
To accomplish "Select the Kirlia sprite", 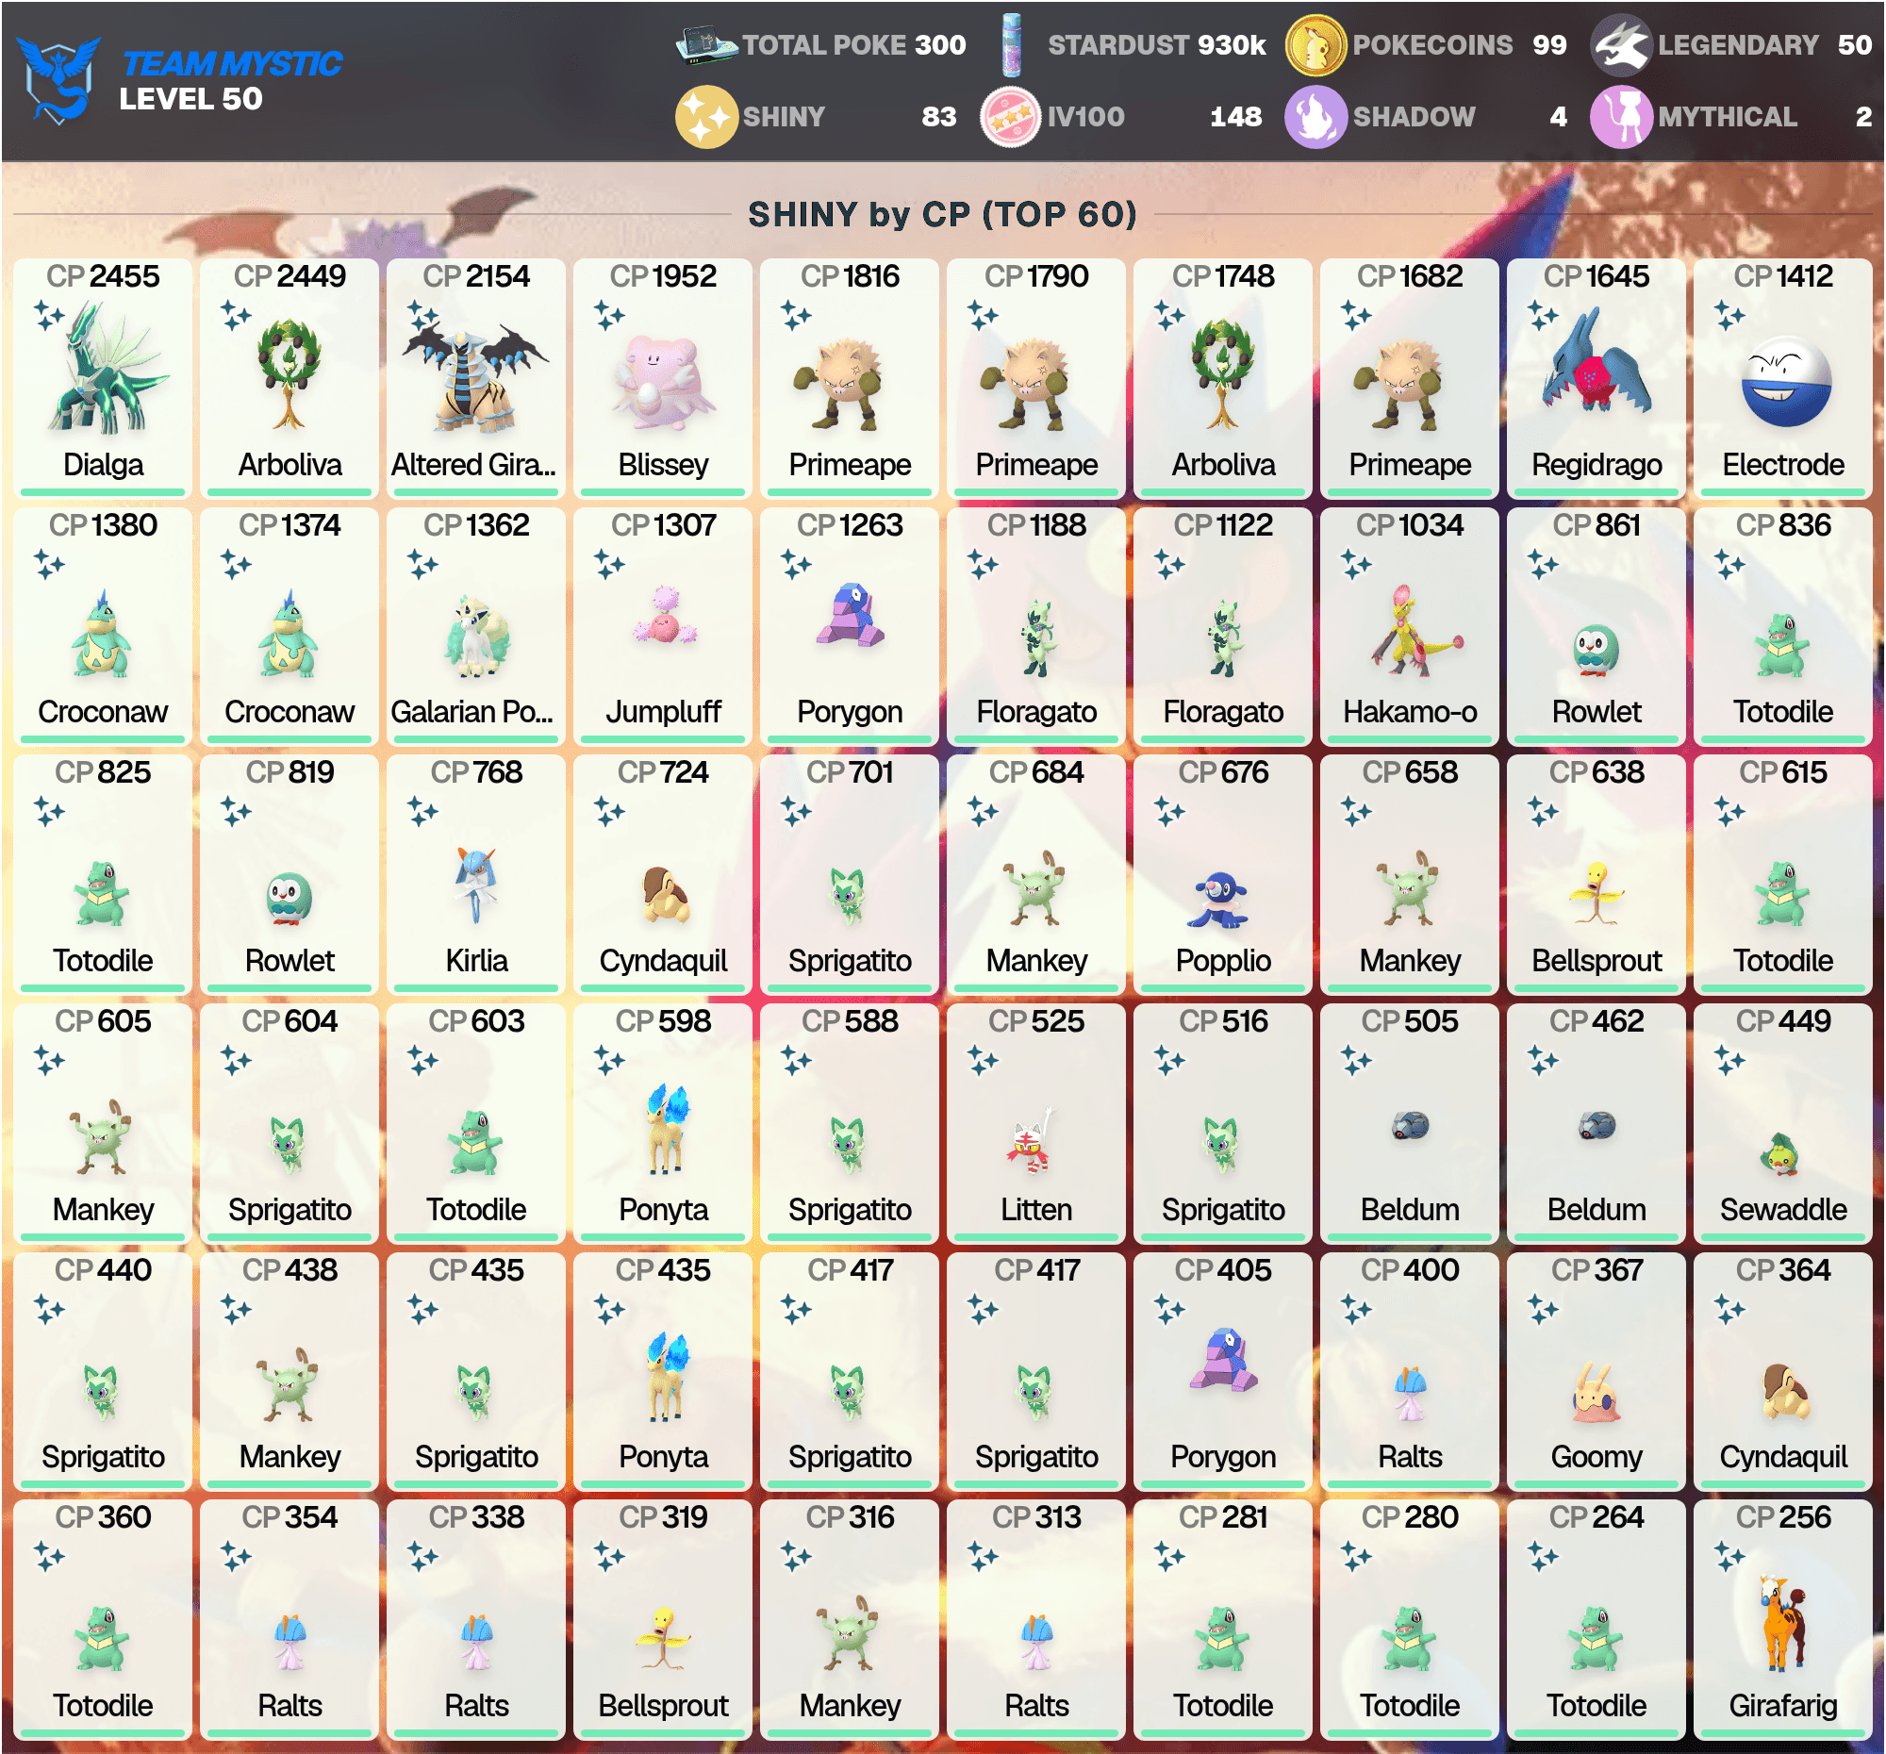I will pos(476,885).
